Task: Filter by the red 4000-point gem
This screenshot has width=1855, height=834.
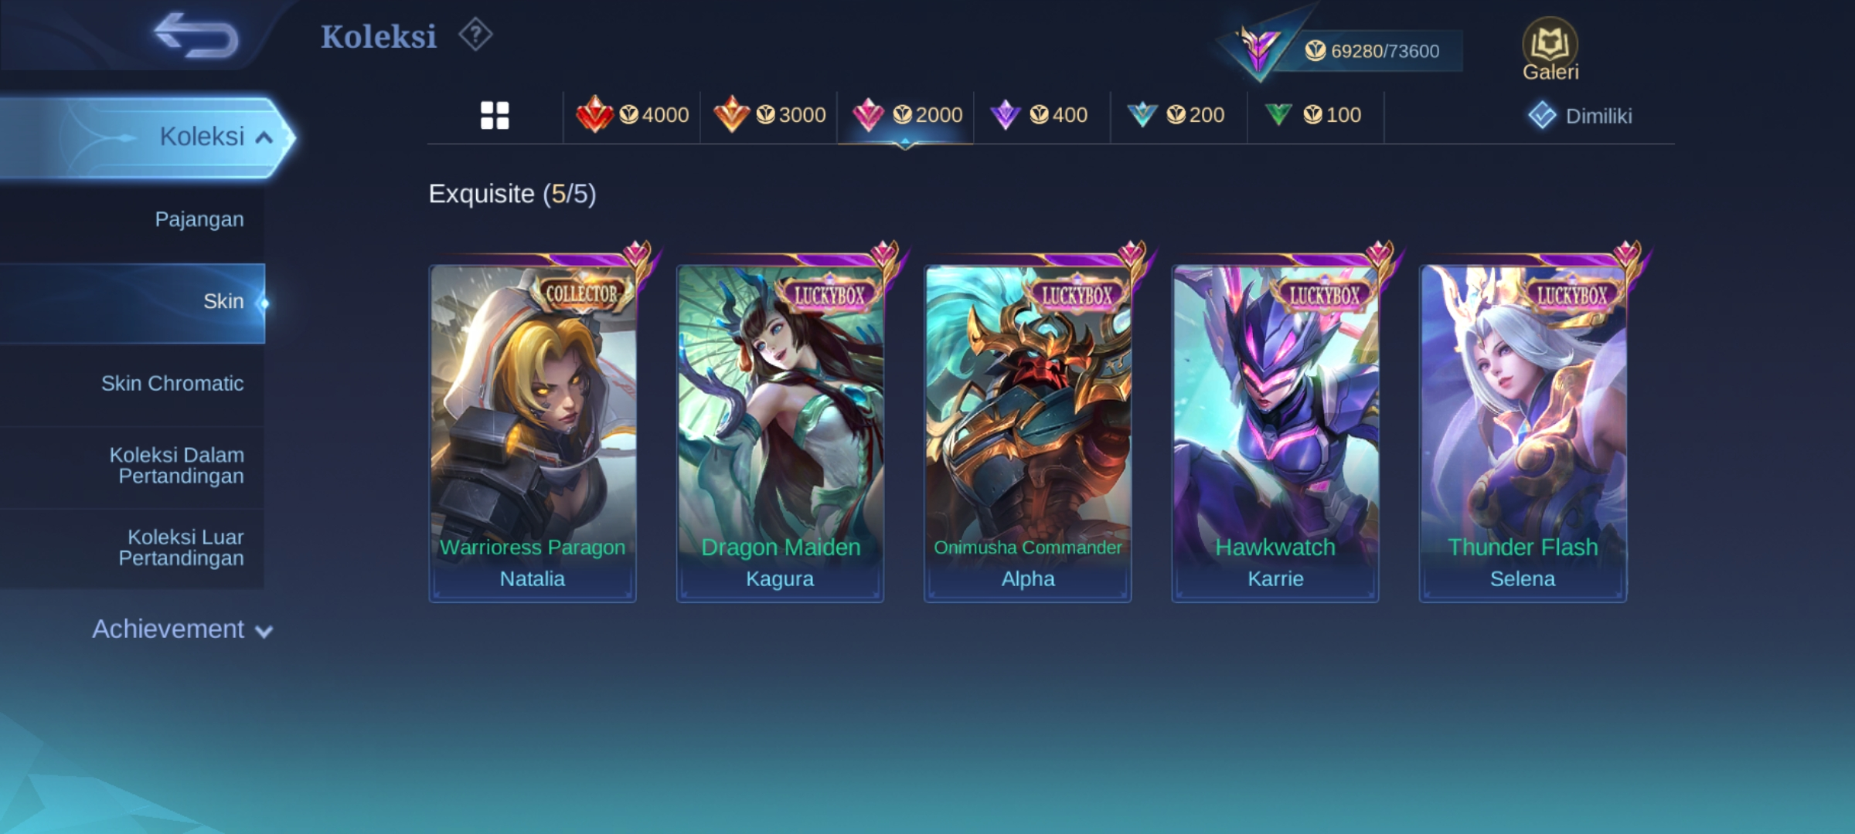Action: [x=632, y=116]
